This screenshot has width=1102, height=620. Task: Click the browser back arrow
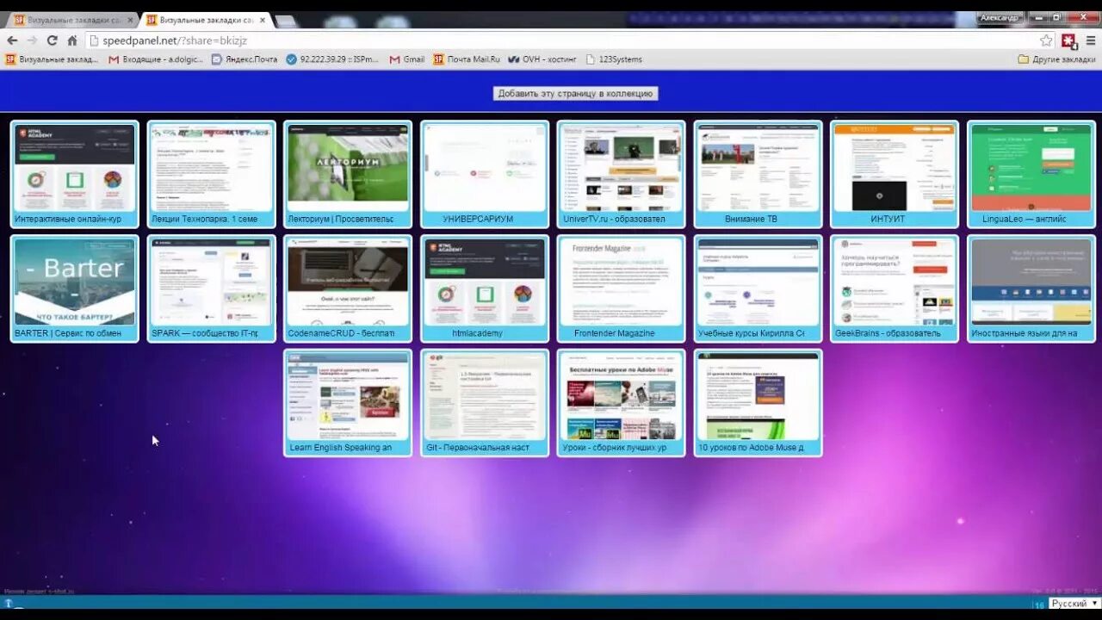tap(12, 40)
